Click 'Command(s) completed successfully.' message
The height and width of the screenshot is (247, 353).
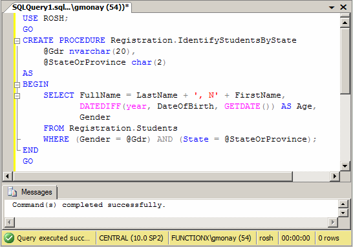click(89, 205)
